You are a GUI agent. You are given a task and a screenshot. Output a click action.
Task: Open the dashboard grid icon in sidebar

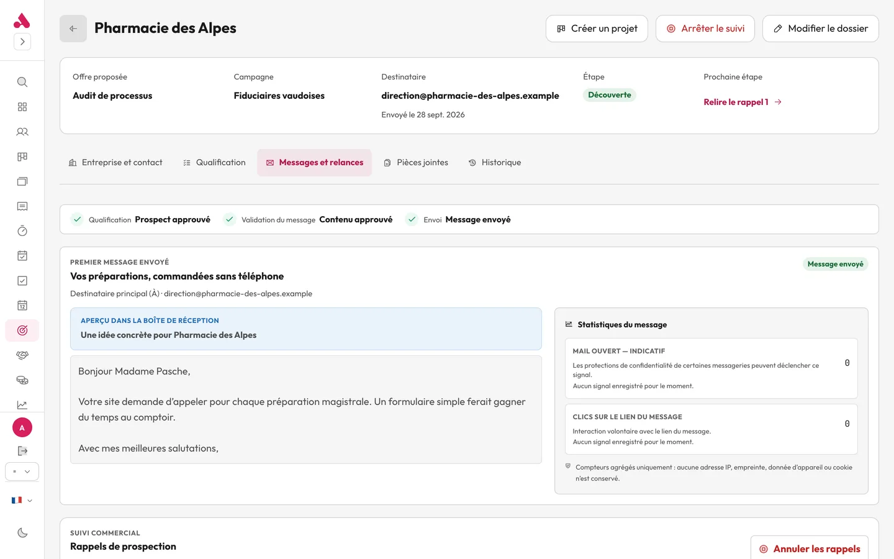(22, 107)
